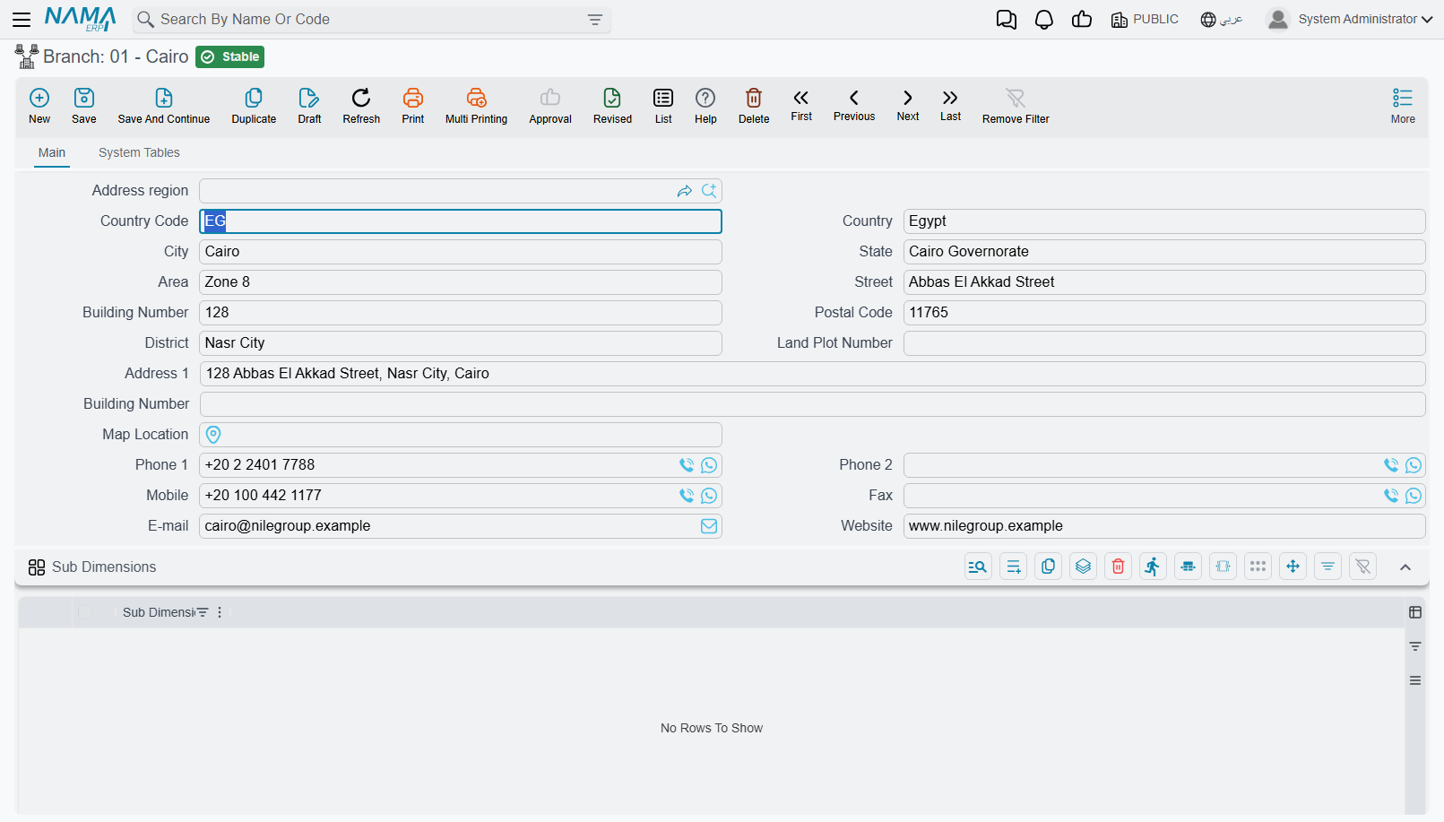
Task: Refresh the record
Action: pos(361,106)
